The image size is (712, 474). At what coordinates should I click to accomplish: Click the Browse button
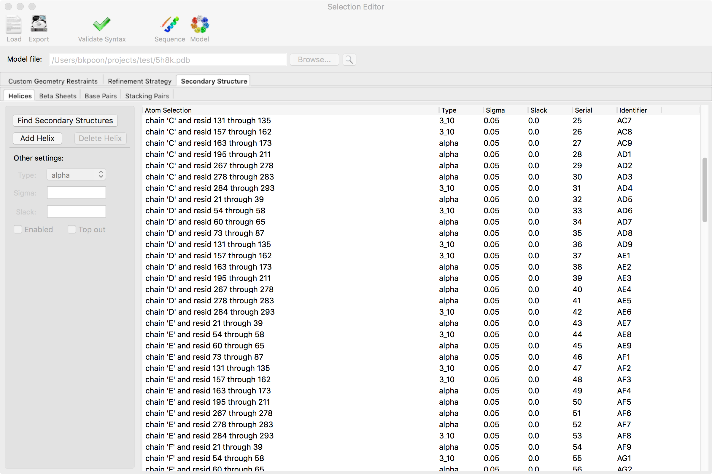314,60
